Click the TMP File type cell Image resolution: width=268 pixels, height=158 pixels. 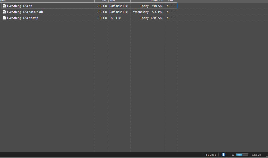(115, 18)
